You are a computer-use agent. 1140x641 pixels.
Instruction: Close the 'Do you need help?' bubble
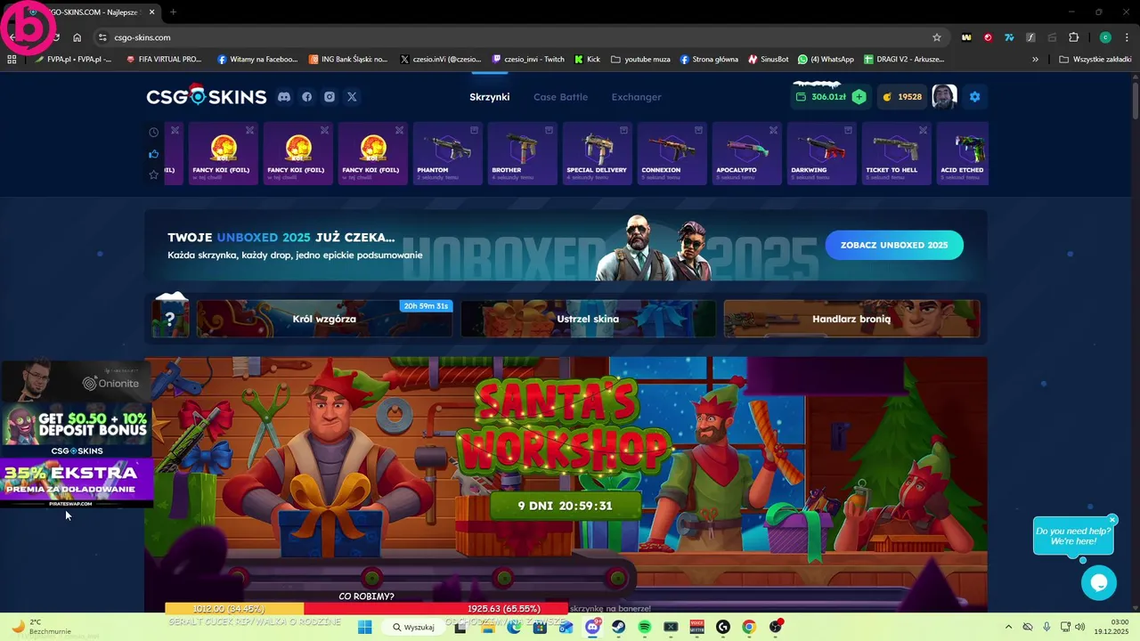(1112, 520)
